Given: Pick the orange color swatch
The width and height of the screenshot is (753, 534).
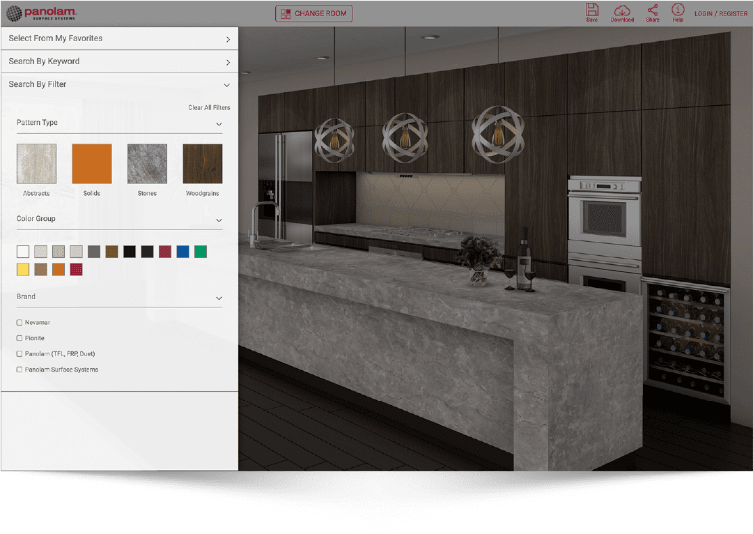Looking at the screenshot, I should (x=59, y=269).
